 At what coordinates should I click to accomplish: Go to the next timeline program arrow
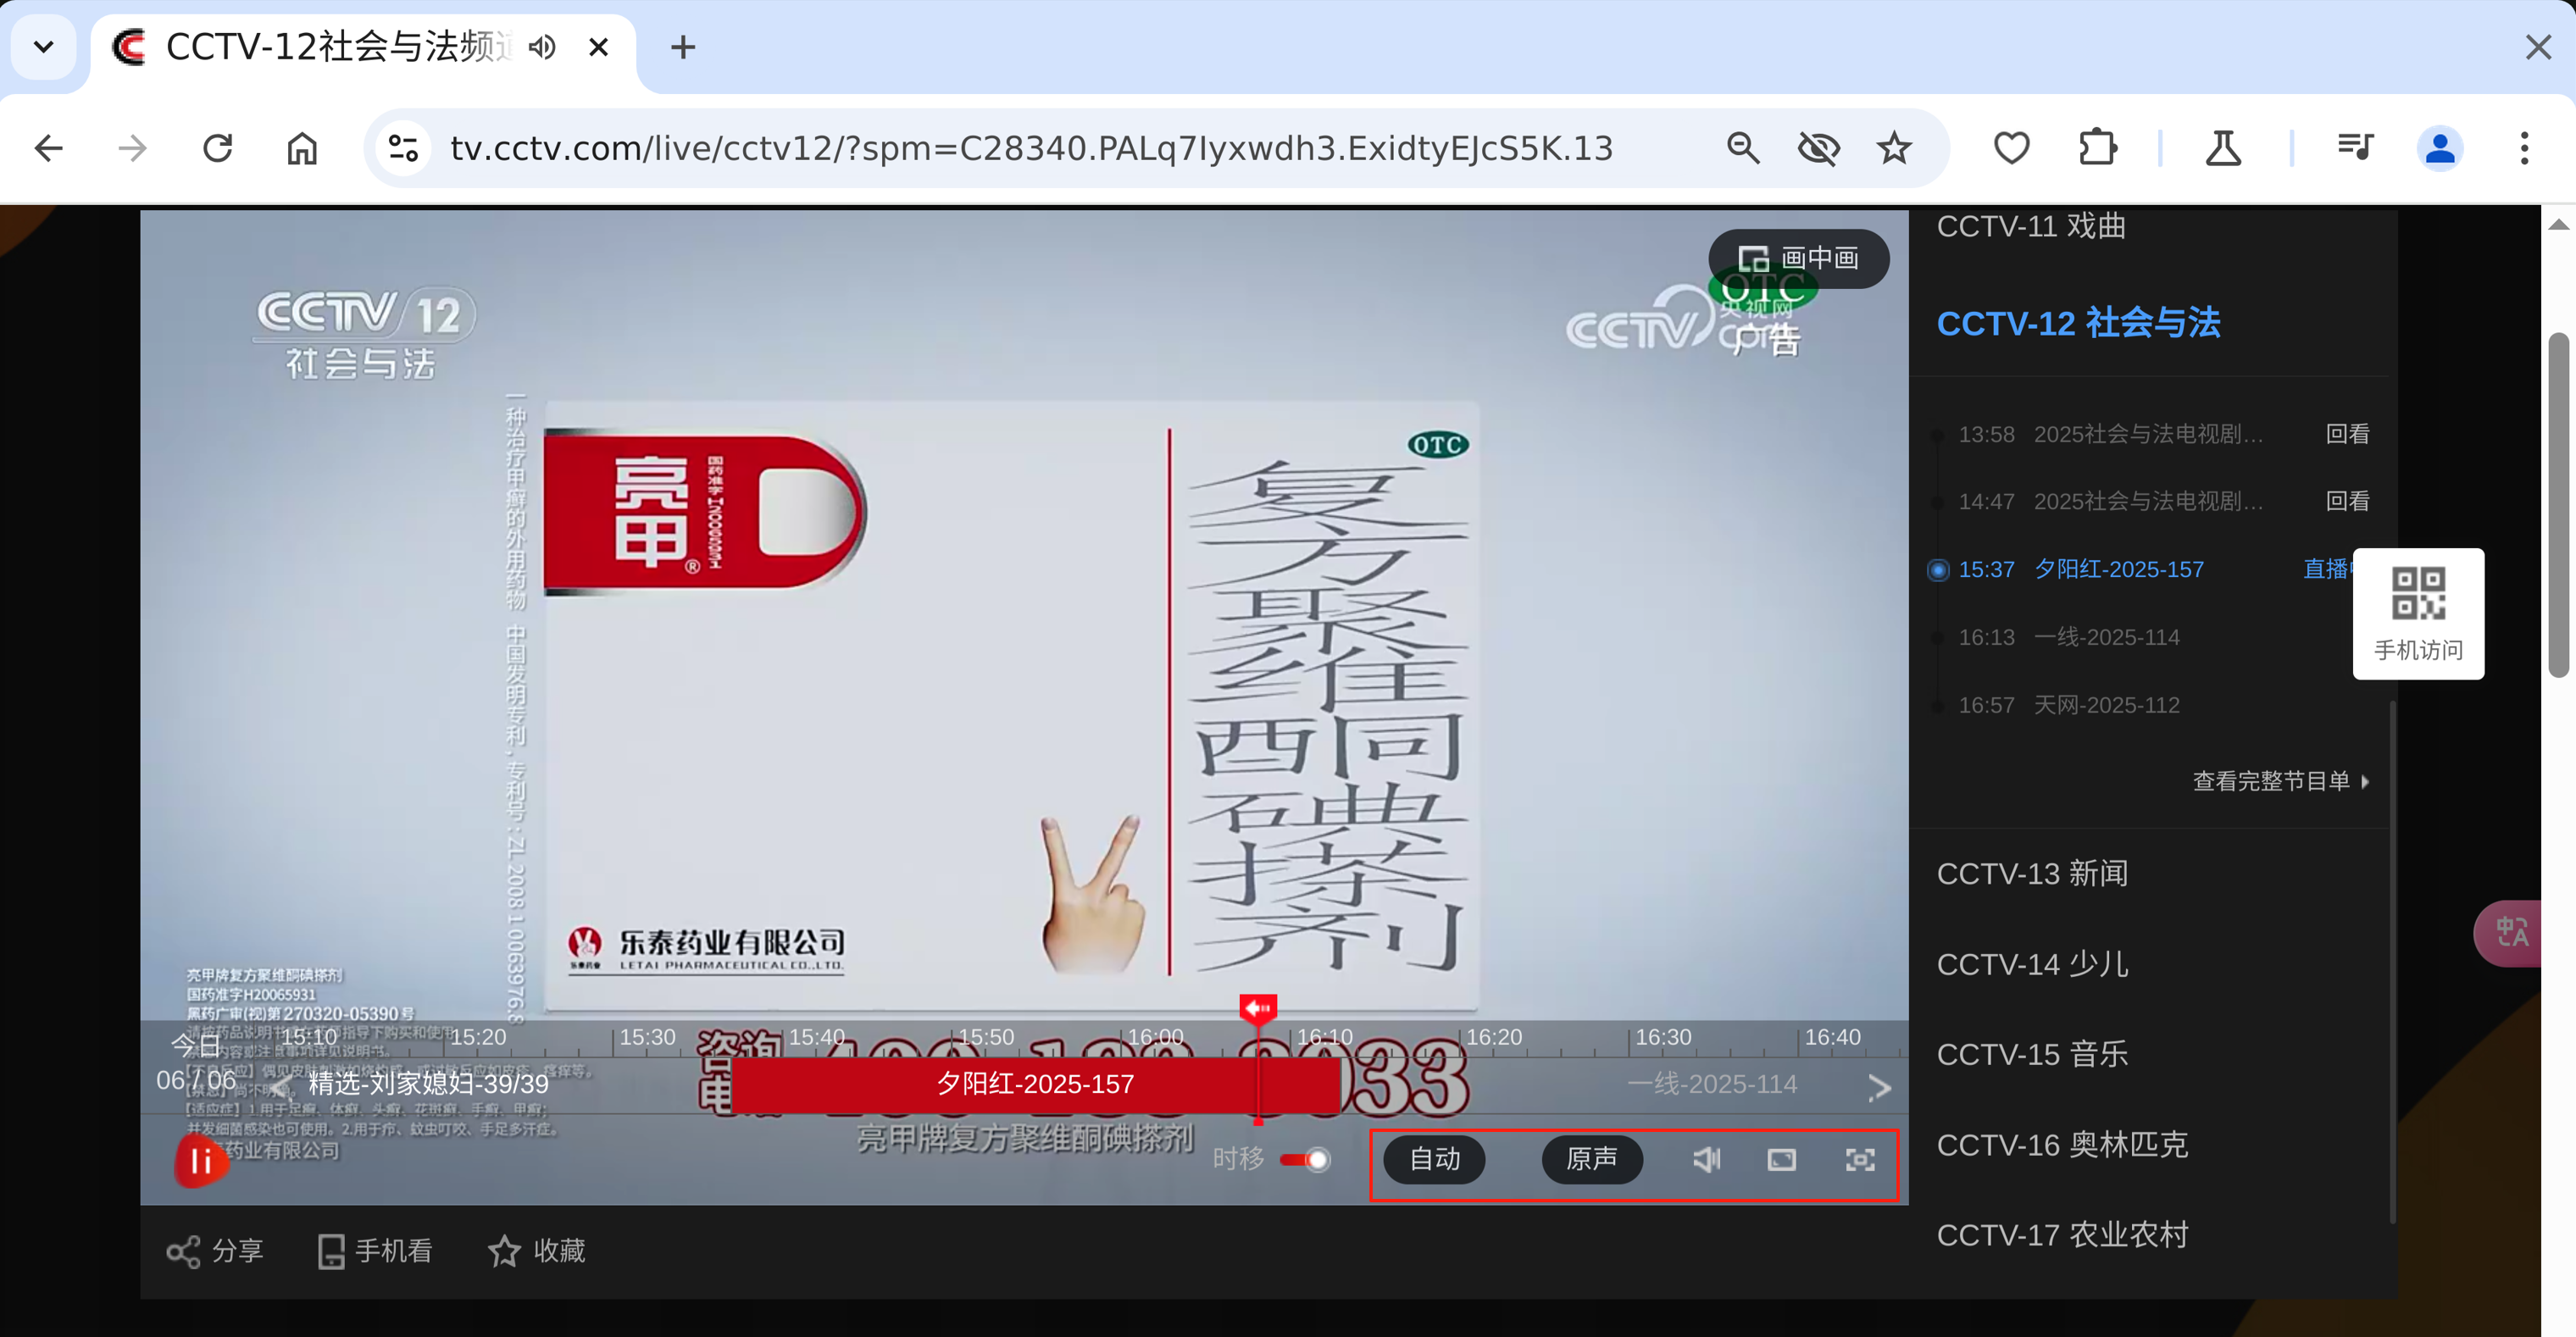(x=1879, y=1087)
